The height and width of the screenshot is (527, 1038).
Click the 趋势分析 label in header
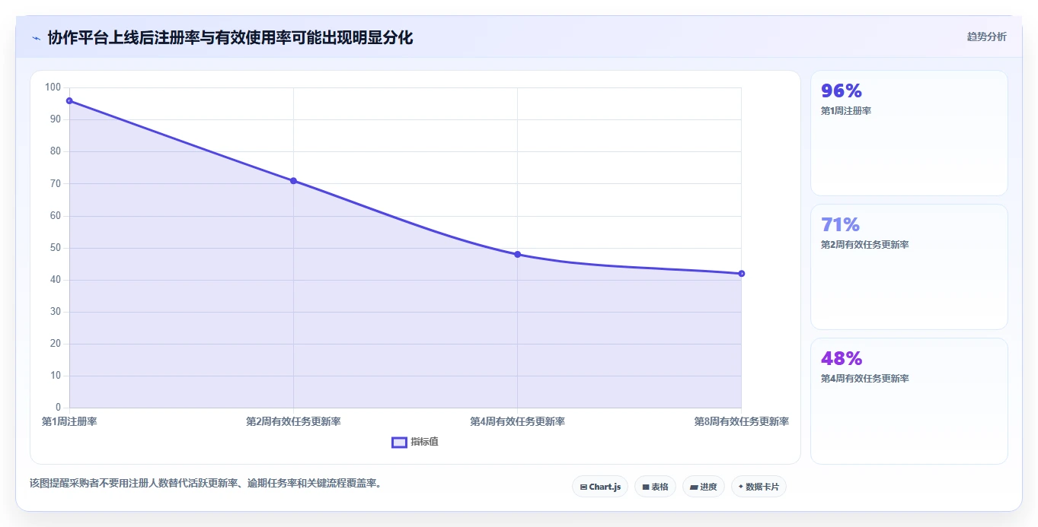(986, 37)
